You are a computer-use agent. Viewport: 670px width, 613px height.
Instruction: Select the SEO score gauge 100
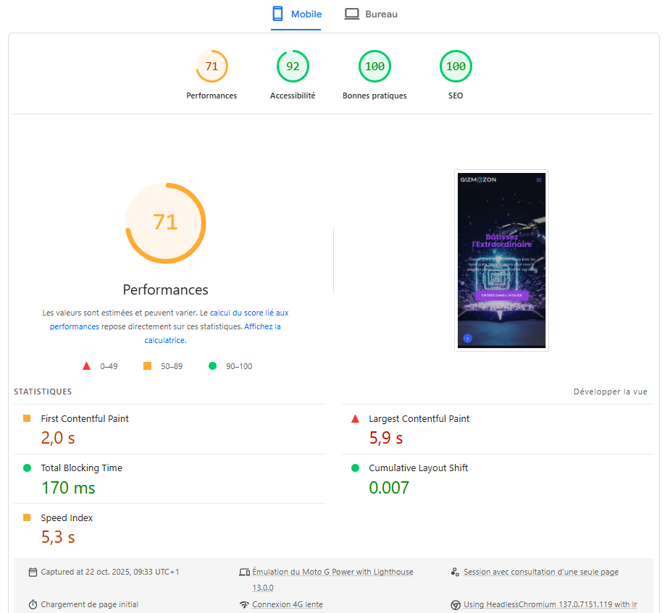456,67
